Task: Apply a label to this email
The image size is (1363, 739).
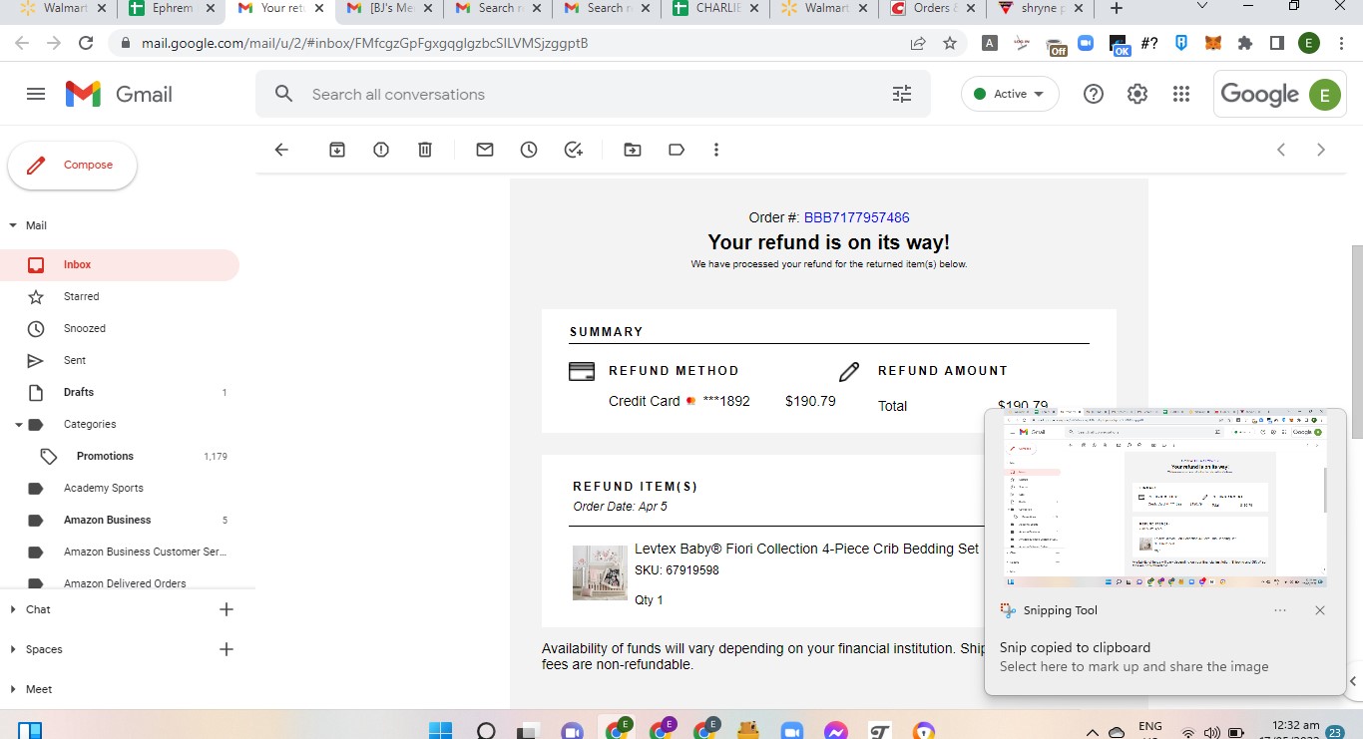Action: click(x=677, y=150)
